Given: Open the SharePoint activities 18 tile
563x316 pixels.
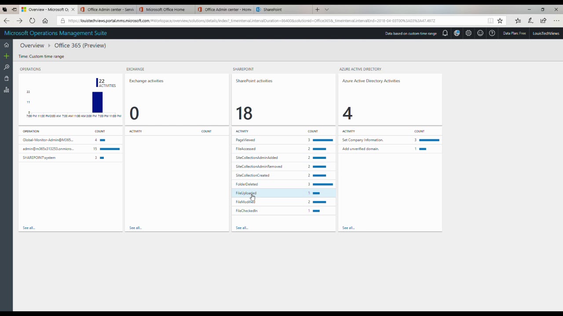Looking at the screenshot, I should click(284, 99).
